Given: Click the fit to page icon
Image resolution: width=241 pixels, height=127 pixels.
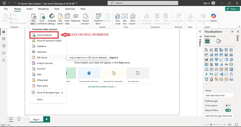Looking at the screenshot, I should [236, 125].
